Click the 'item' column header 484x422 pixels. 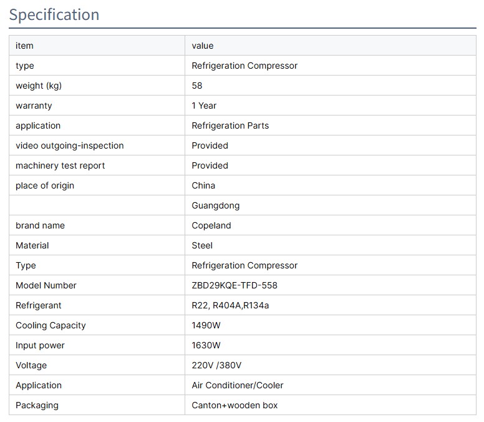[x=24, y=46]
